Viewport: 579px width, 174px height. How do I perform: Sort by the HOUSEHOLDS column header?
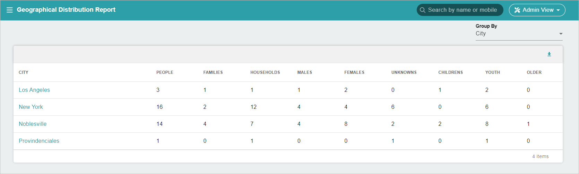coord(265,72)
